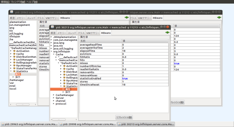Switch to スレッド tab in pid 30213 window
Screen dimensions: 234x127
72,33
